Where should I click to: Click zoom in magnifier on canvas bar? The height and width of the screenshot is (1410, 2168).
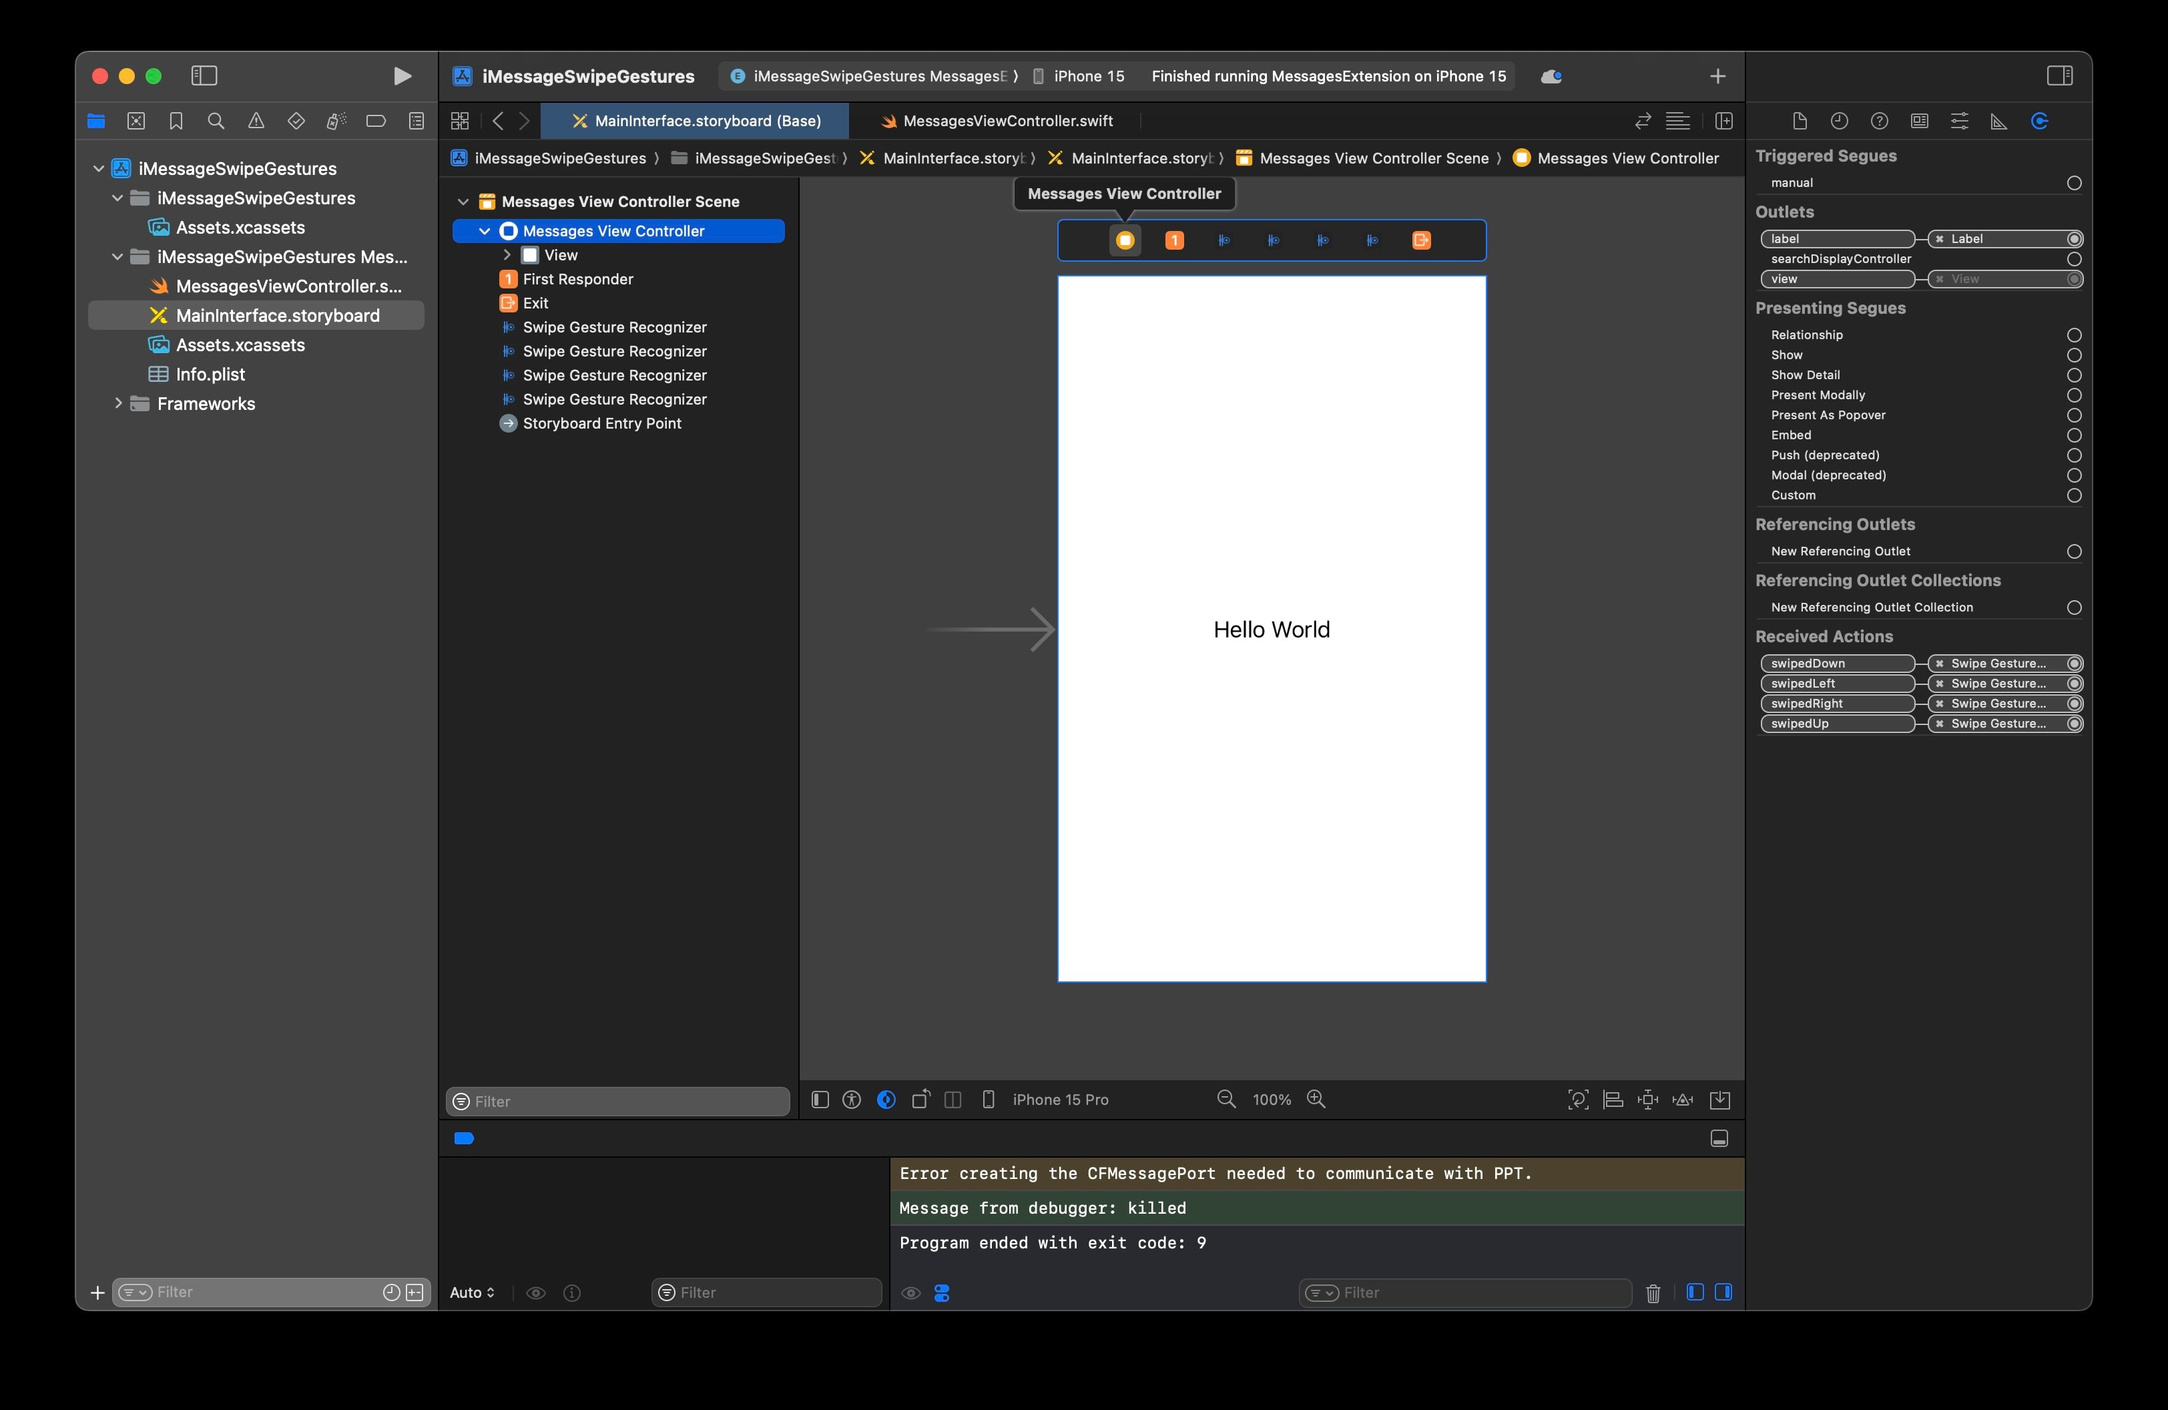(x=1316, y=1100)
